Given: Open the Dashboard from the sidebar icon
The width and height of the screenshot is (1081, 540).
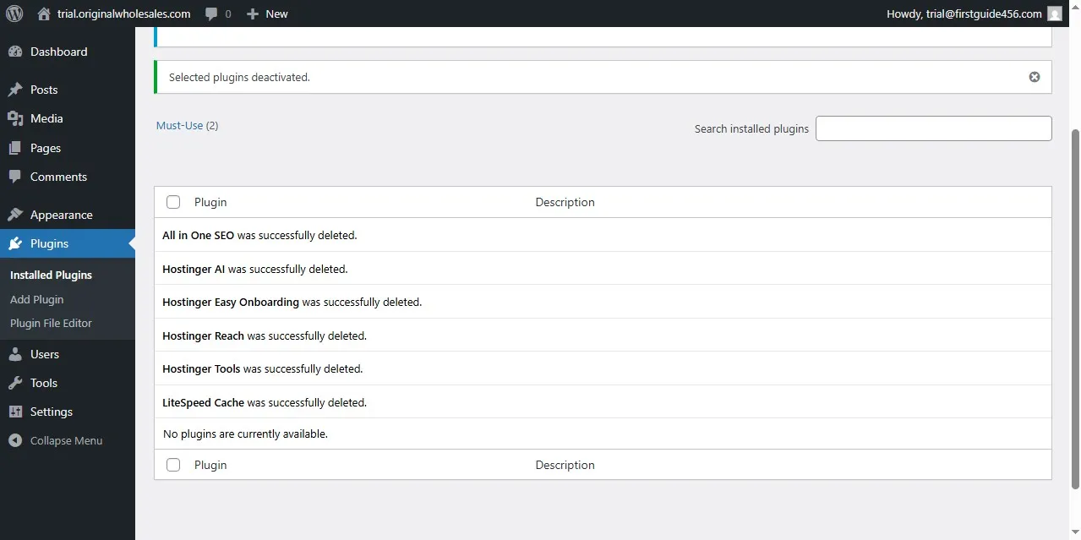Looking at the screenshot, I should tap(17, 52).
